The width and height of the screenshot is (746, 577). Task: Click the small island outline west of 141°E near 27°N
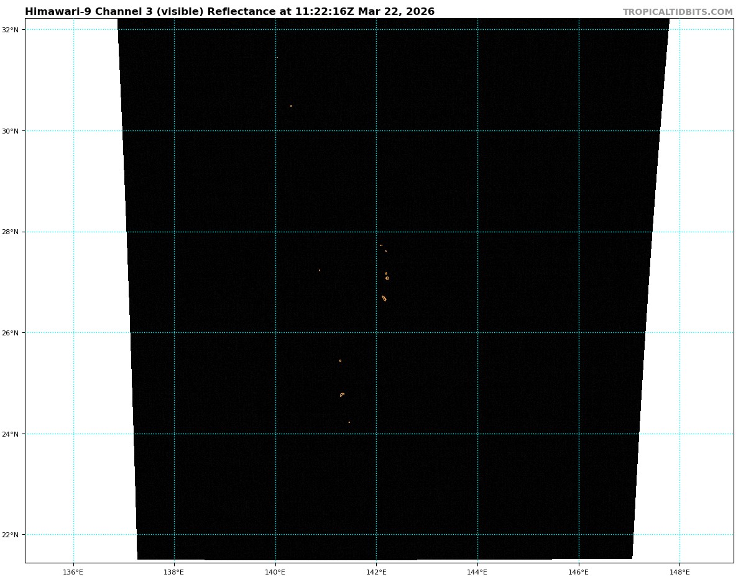point(320,270)
